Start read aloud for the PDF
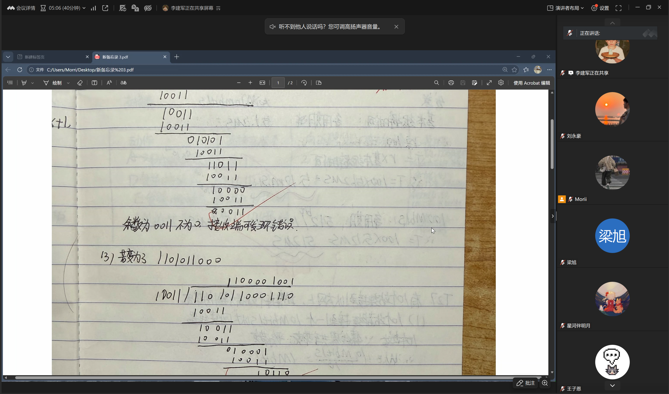This screenshot has height=394, width=669. pyautogui.click(x=109, y=83)
